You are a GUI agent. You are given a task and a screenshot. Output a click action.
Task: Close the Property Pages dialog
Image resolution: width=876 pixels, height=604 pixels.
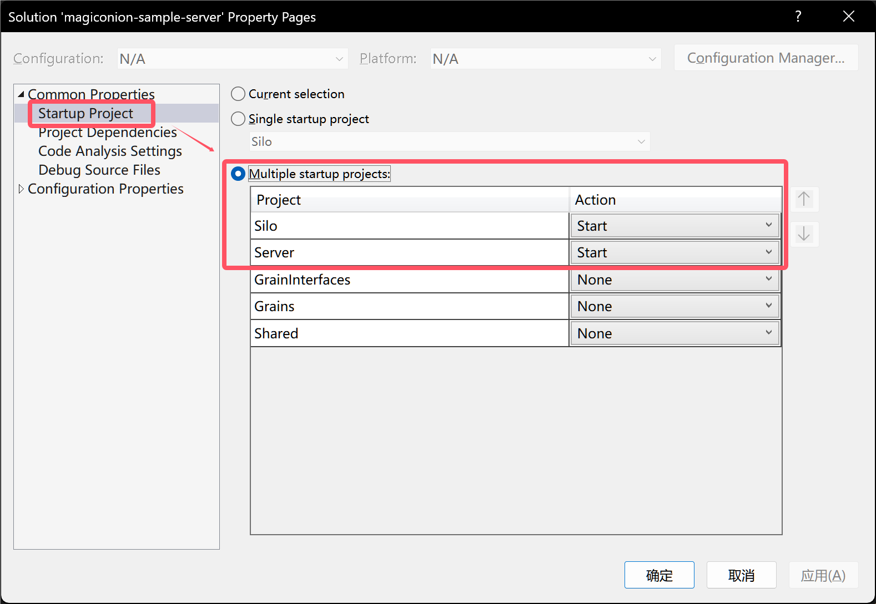pos(848,16)
